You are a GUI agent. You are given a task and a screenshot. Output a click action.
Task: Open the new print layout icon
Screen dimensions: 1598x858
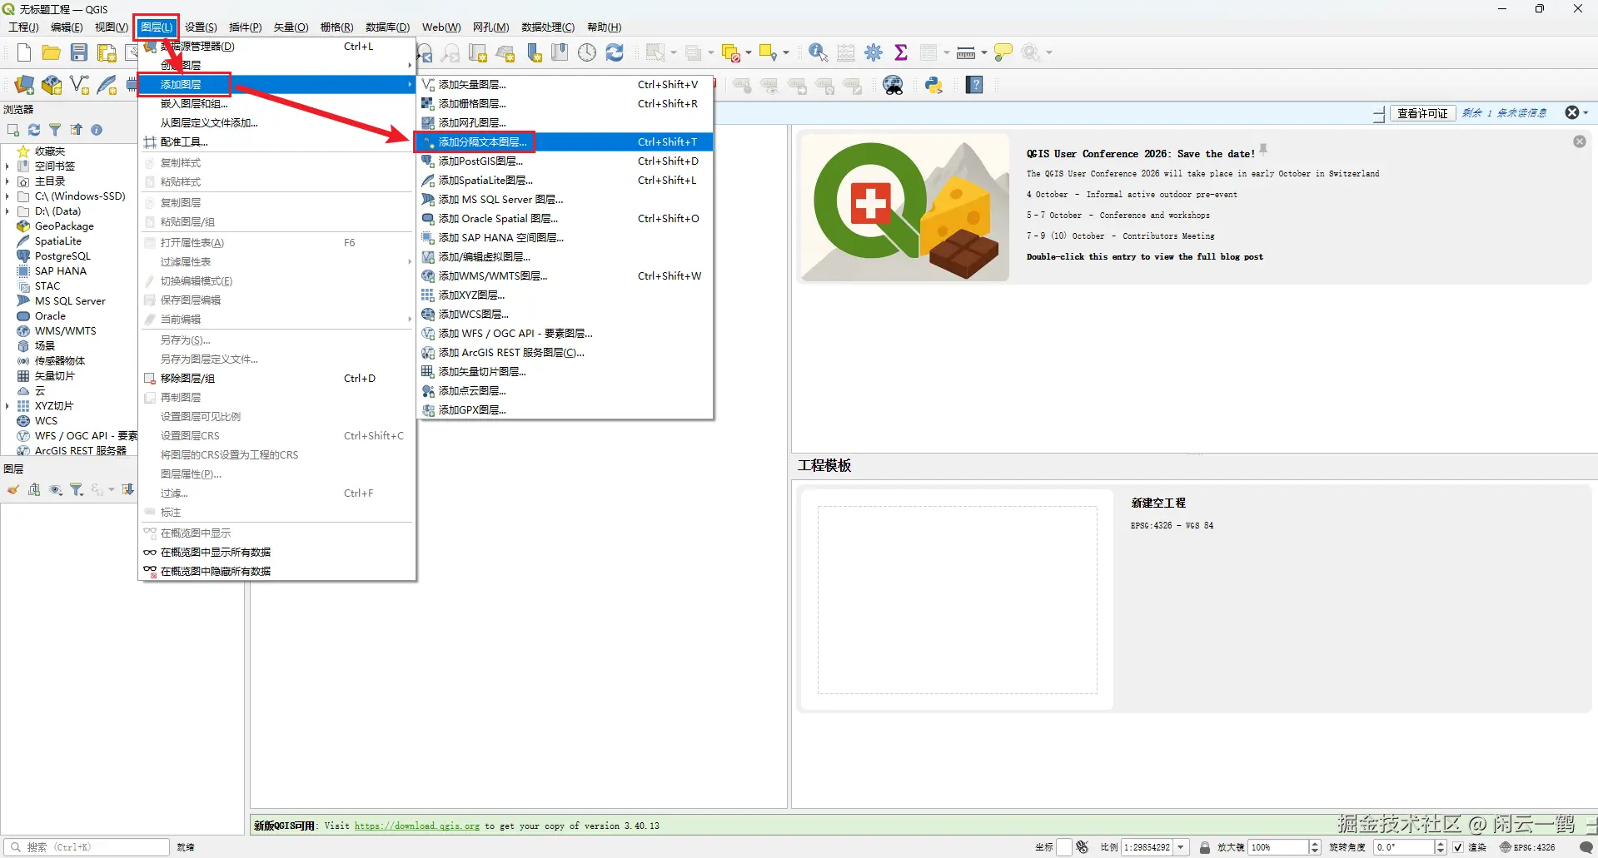(107, 53)
